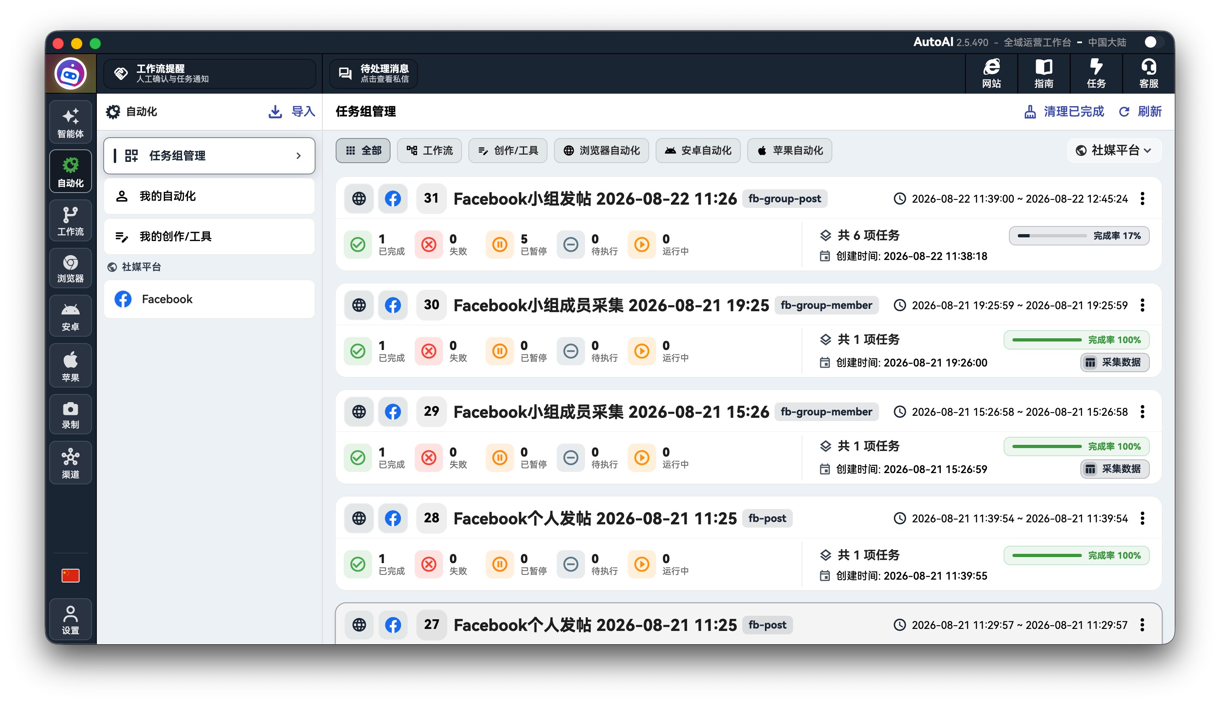Click Facebook icon on task group 28
1220x704 pixels.
coord(393,518)
